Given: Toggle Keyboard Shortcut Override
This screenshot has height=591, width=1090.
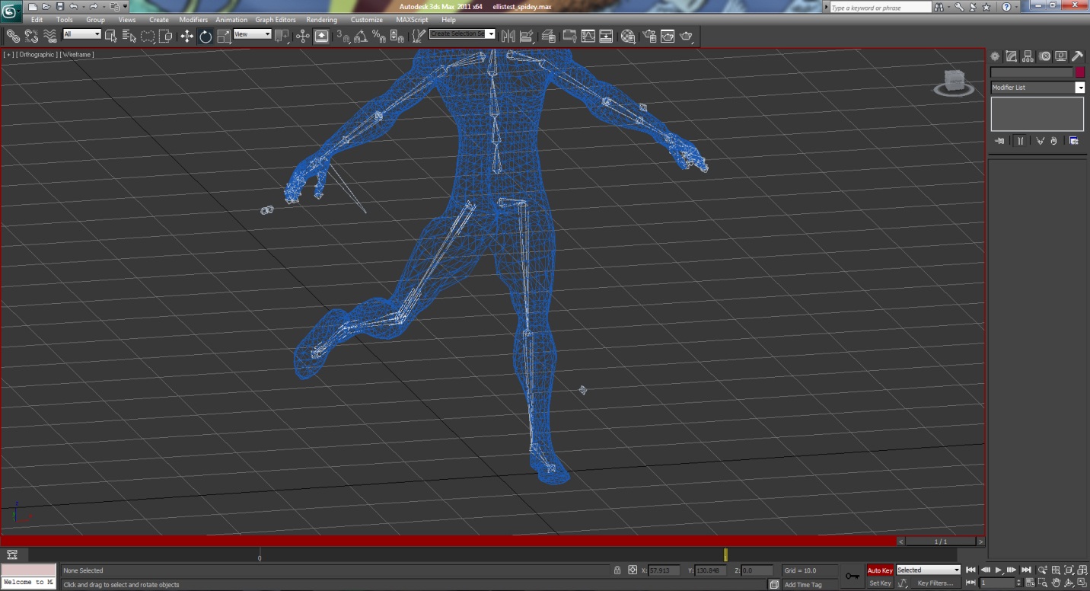Looking at the screenshot, I should pos(321,36).
